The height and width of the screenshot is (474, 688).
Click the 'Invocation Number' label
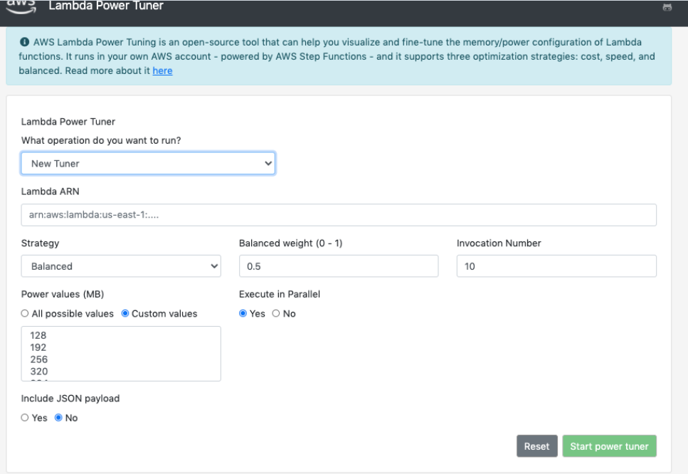(x=499, y=243)
